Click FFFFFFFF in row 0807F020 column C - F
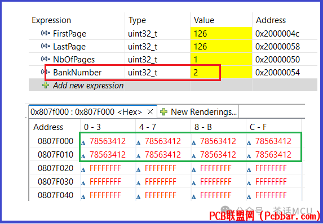323x224 pixels. [271, 168]
